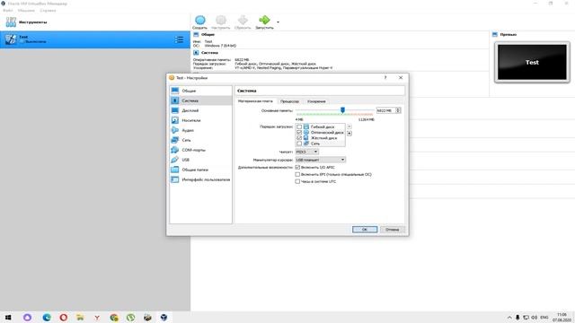Enable Сеть in the boot order list
This screenshot has height=323, width=575.
pos(299,144)
